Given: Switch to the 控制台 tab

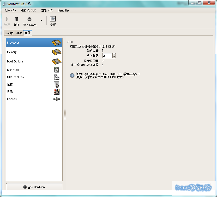Looking at the screenshot, I should (9, 33).
